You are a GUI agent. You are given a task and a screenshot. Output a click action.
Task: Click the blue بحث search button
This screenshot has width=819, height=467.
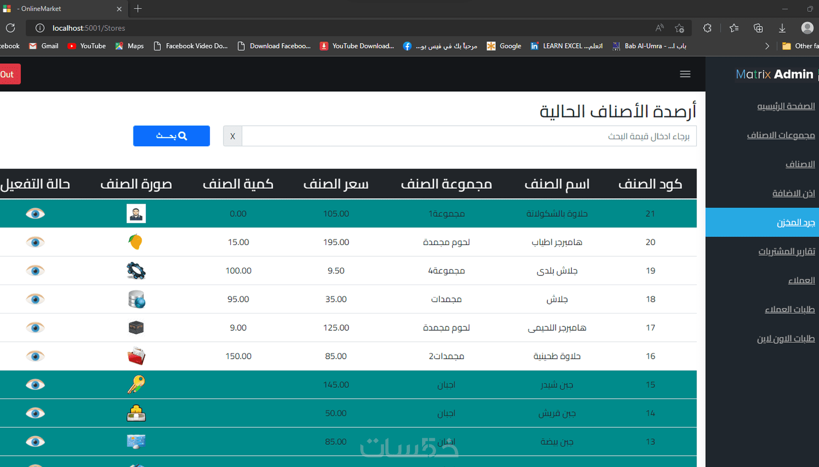pos(172,136)
